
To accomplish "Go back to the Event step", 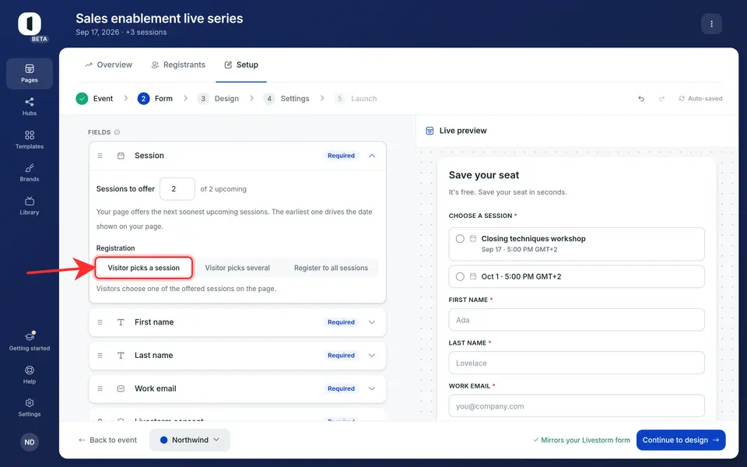I will [95, 99].
